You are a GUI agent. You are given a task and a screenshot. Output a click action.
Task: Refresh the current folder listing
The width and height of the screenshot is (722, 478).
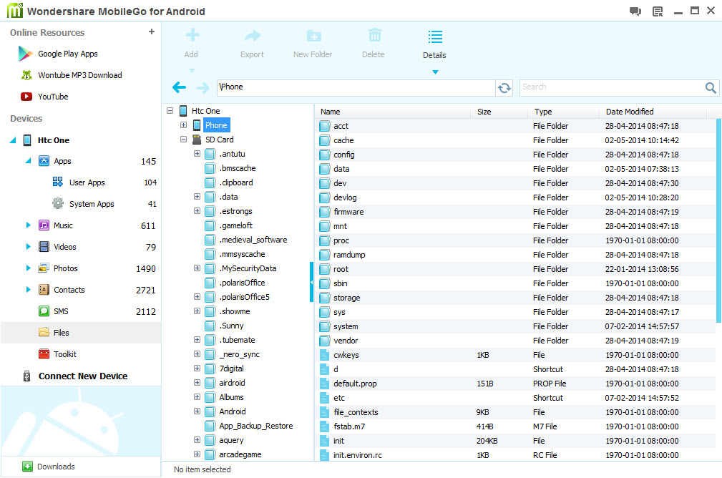coord(504,87)
